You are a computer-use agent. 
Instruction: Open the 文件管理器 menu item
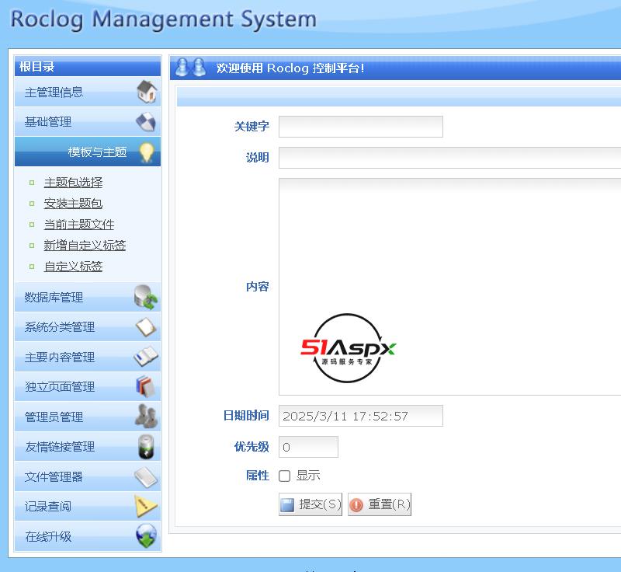pos(88,476)
